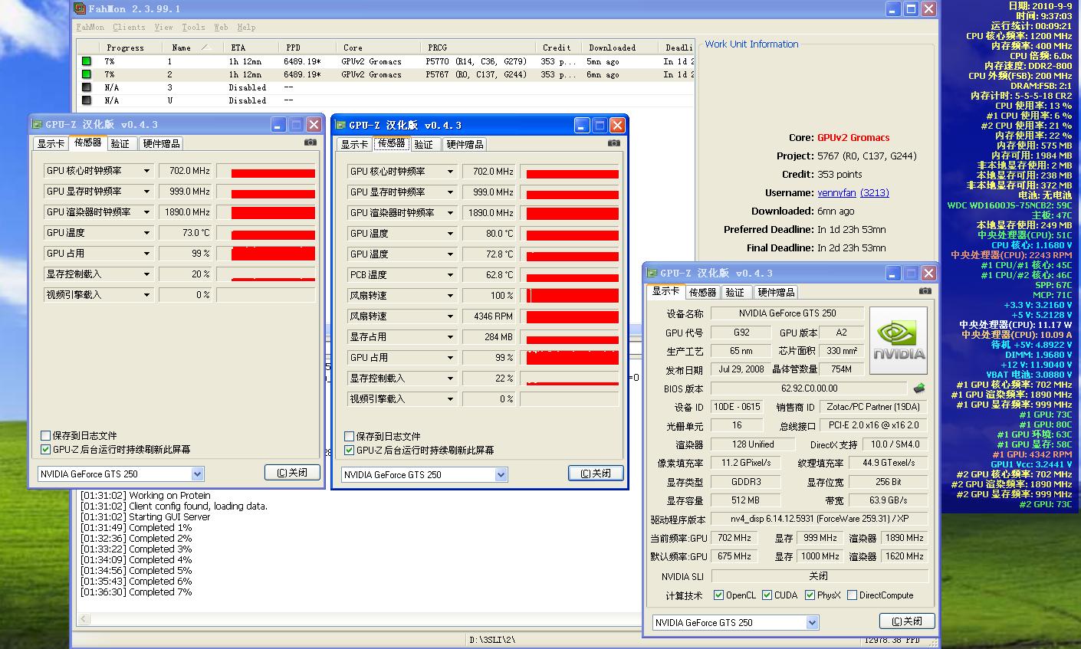This screenshot has height=649, width=1081.
Task: Open 4346 RPM fan speed dropdown
Action: point(450,316)
